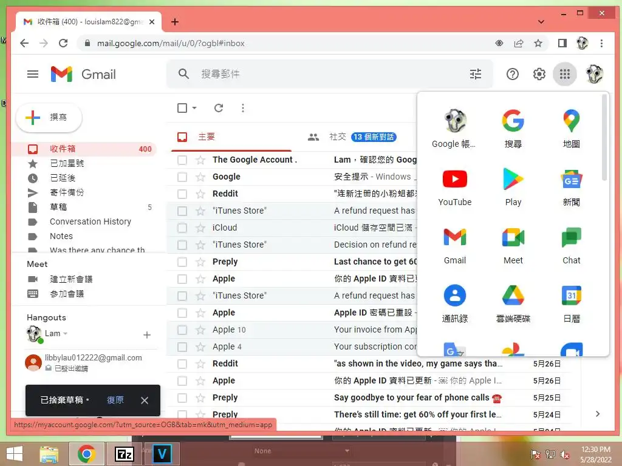Close the Google apps grid launcher
This screenshot has width=622, height=466.
click(564, 74)
